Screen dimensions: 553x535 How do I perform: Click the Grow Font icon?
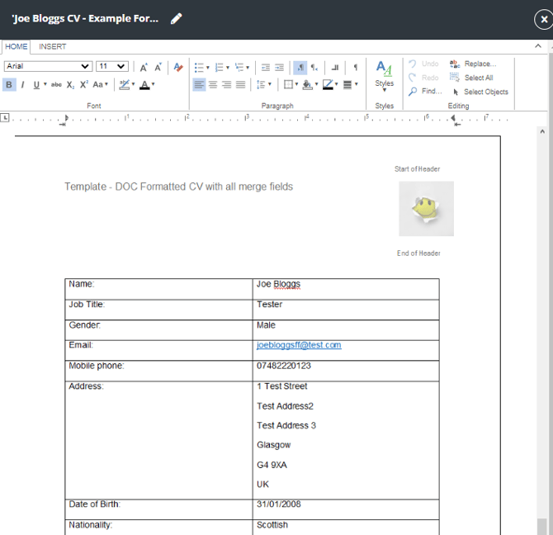click(x=144, y=67)
